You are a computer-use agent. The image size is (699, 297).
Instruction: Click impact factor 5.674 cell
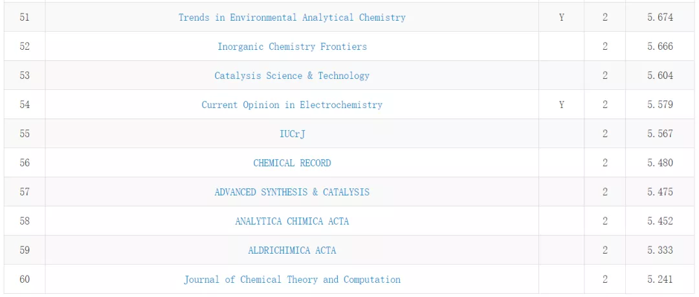tap(660, 17)
